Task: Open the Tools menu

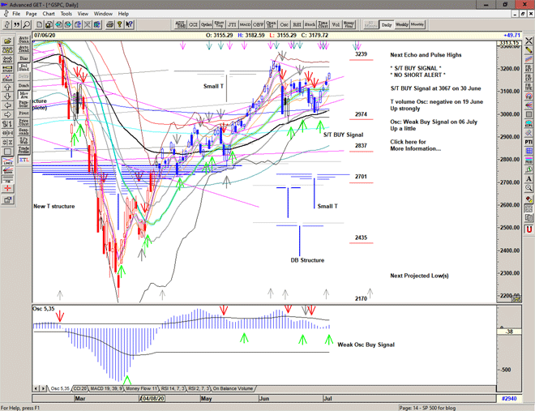Action: tap(66, 14)
